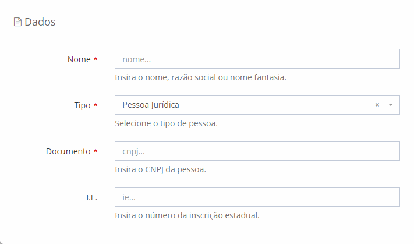414x244 pixels.
Task: Click the divider line below Dados heading
Action: (207, 38)
